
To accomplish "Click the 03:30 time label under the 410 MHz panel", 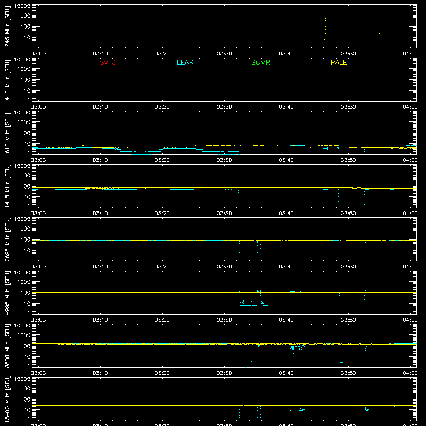I will [x=224, y=107].
